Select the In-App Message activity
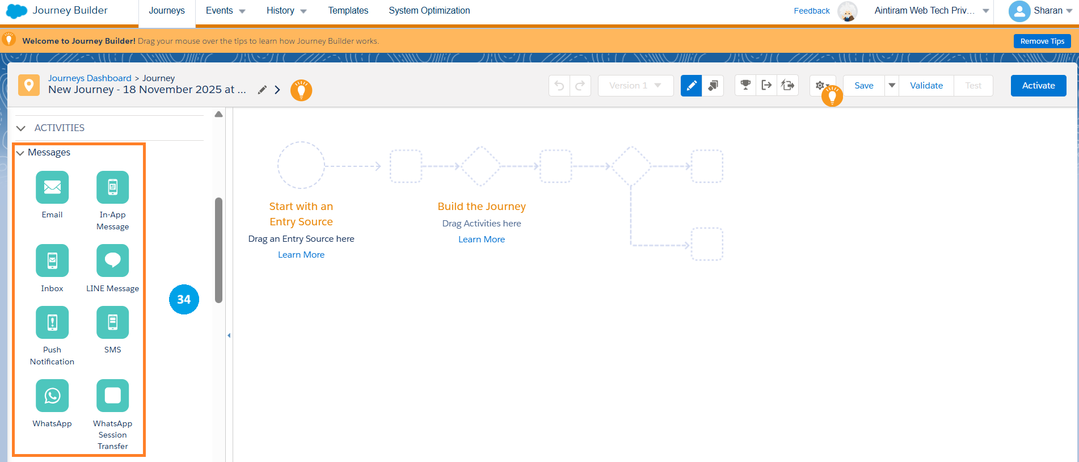This screenshot has width=1079, height=462. [112, 187]
